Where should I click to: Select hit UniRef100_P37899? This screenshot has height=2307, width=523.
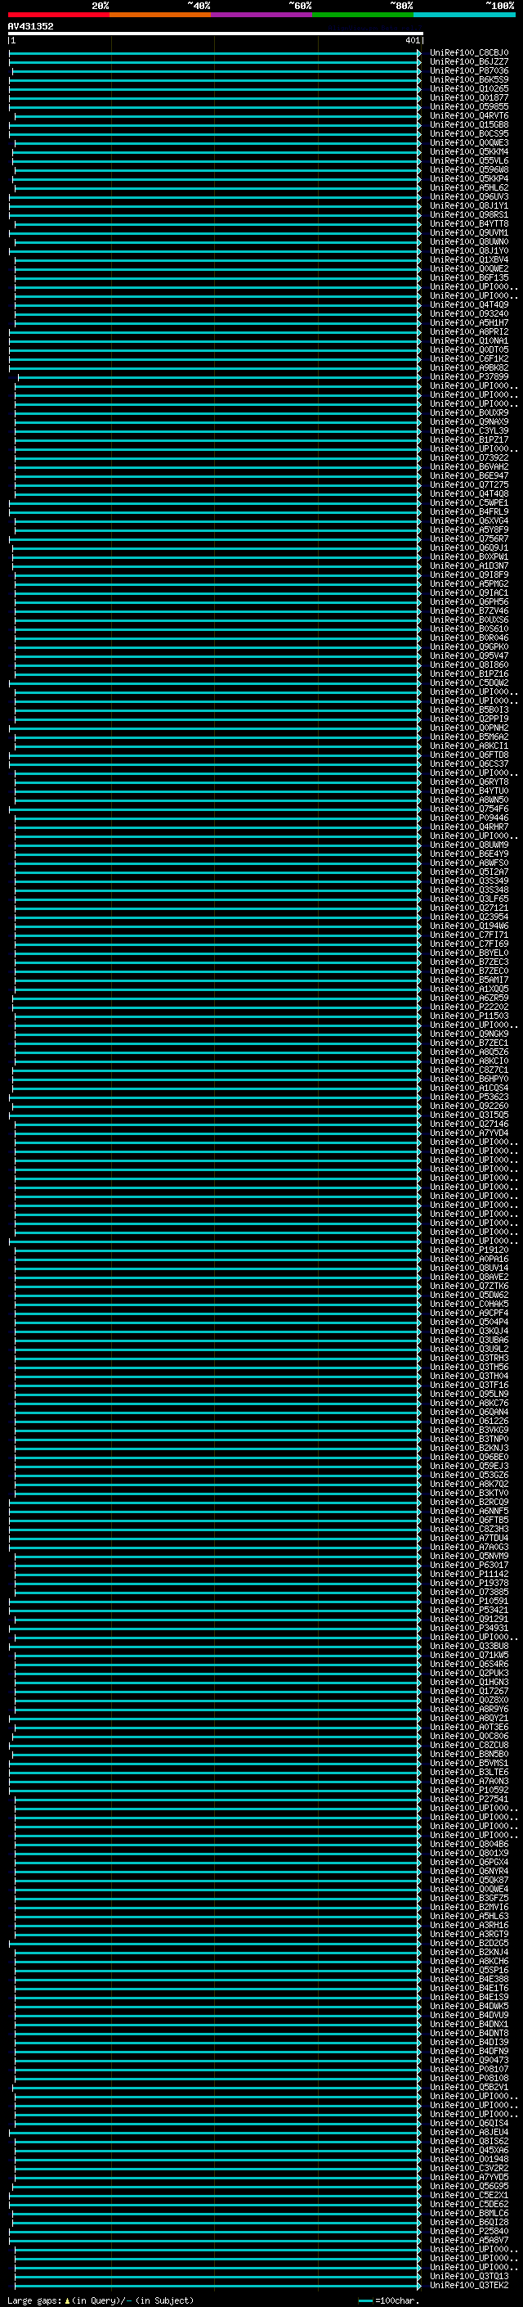point(468,377)
